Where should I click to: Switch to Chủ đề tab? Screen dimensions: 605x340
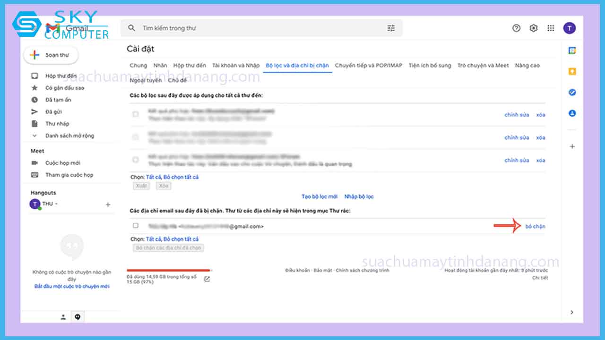click(x=177, y=80)
